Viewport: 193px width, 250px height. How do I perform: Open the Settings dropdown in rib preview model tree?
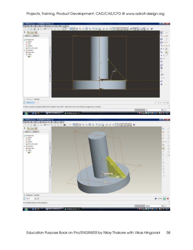(x=35, y=131)
